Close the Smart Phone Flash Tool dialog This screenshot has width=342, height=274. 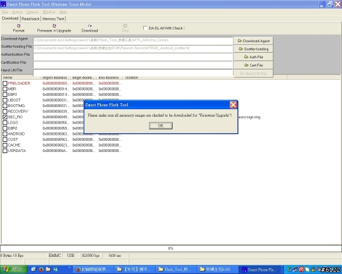(x=233, y=105)
